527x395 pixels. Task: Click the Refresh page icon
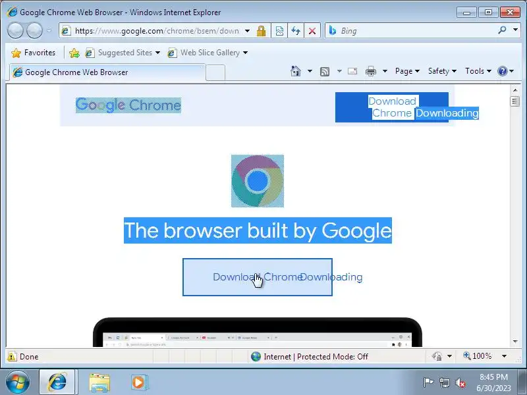296,31
